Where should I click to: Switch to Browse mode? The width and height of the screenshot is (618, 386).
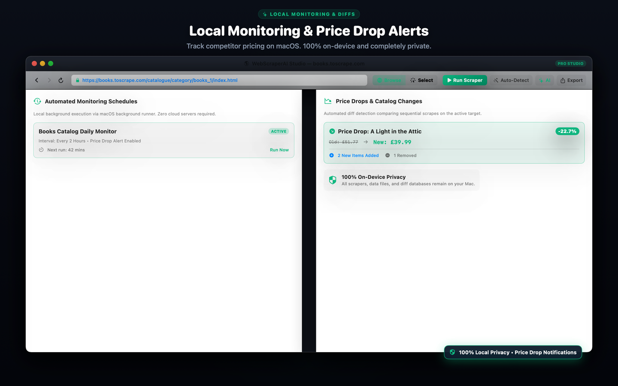389,80
